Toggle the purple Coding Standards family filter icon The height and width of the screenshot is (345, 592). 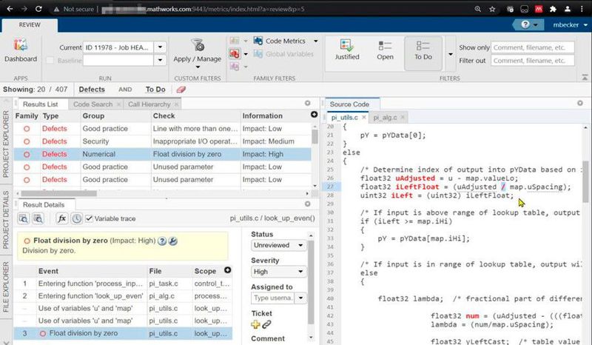(x=235, y=67)
